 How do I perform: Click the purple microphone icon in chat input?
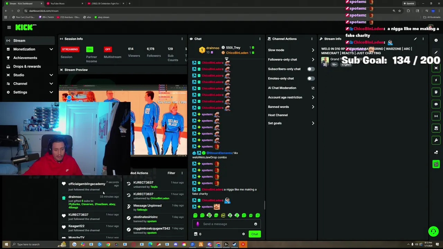198,224
